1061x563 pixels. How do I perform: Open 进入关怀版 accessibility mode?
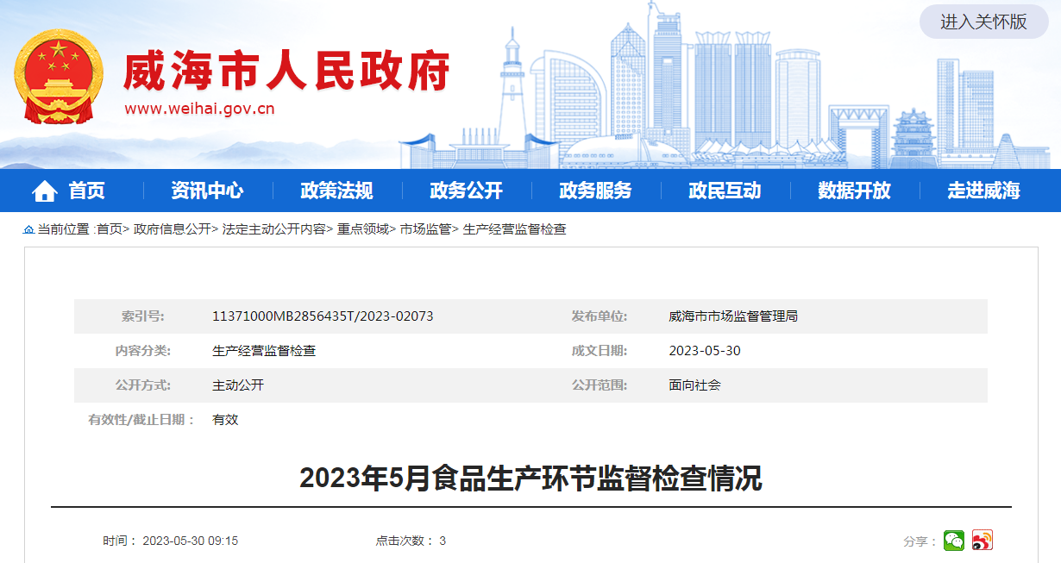983,22
